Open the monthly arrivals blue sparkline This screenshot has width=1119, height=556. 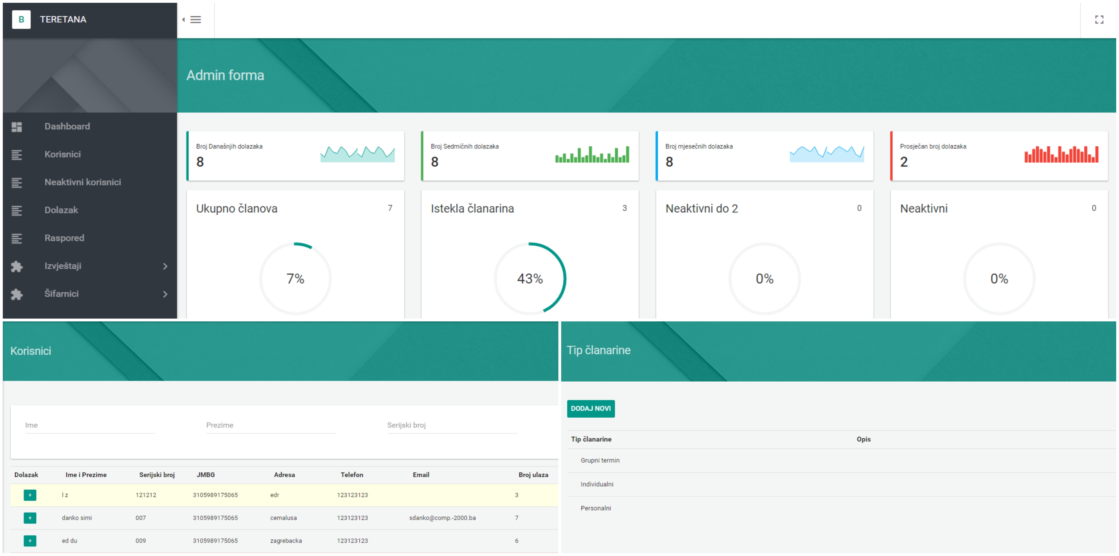(827, 154)
